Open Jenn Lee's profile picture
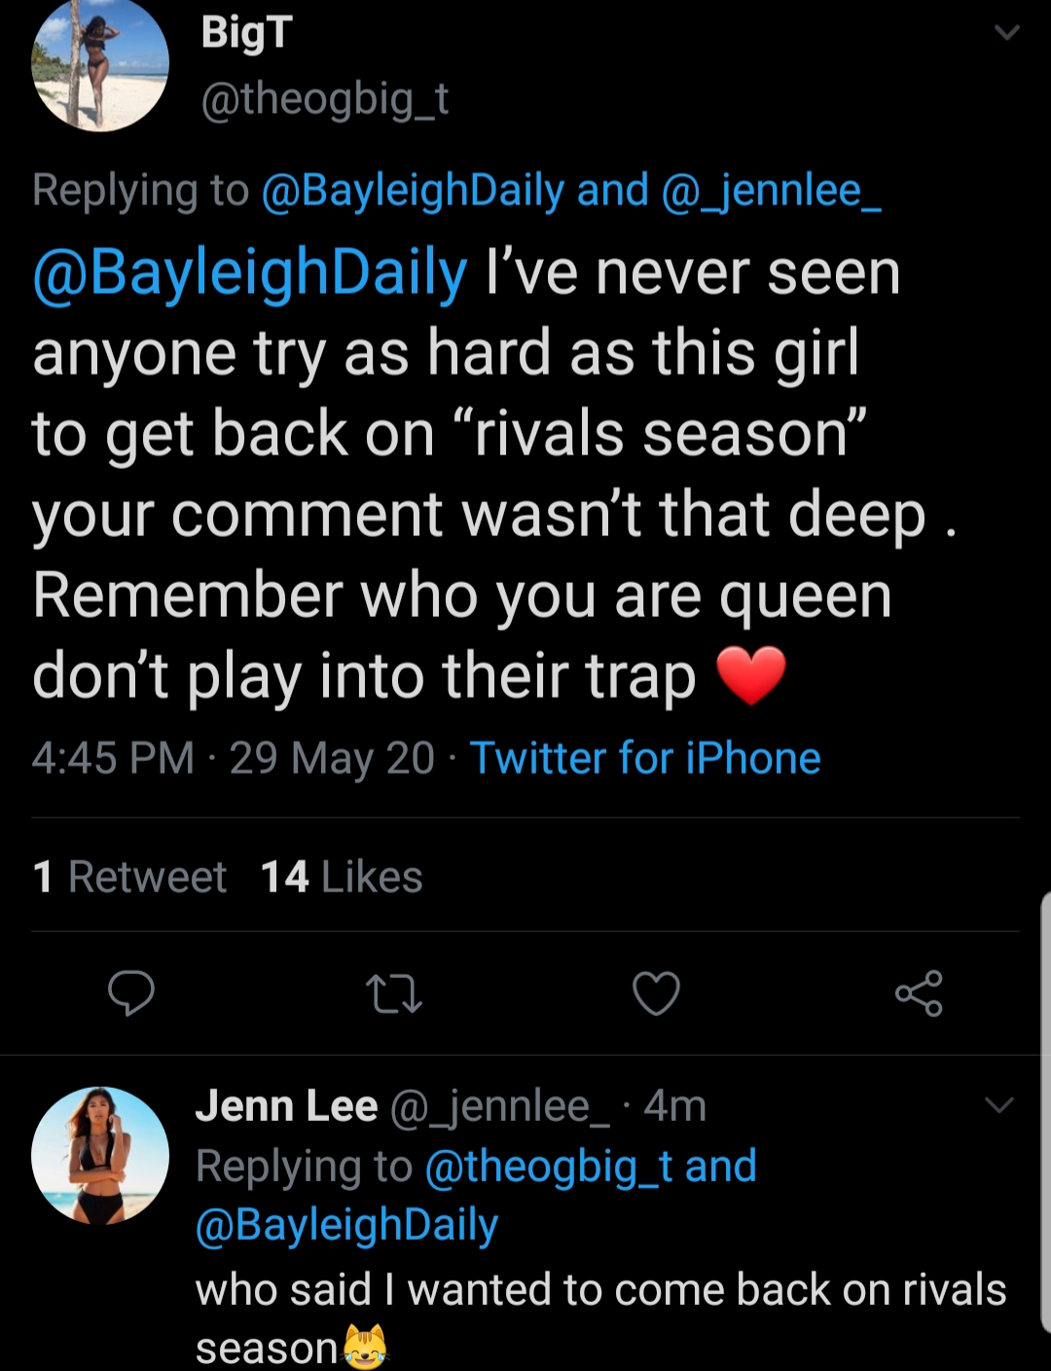Viewport: 1051px width, 1371px height. click(x=100, y=1155)
